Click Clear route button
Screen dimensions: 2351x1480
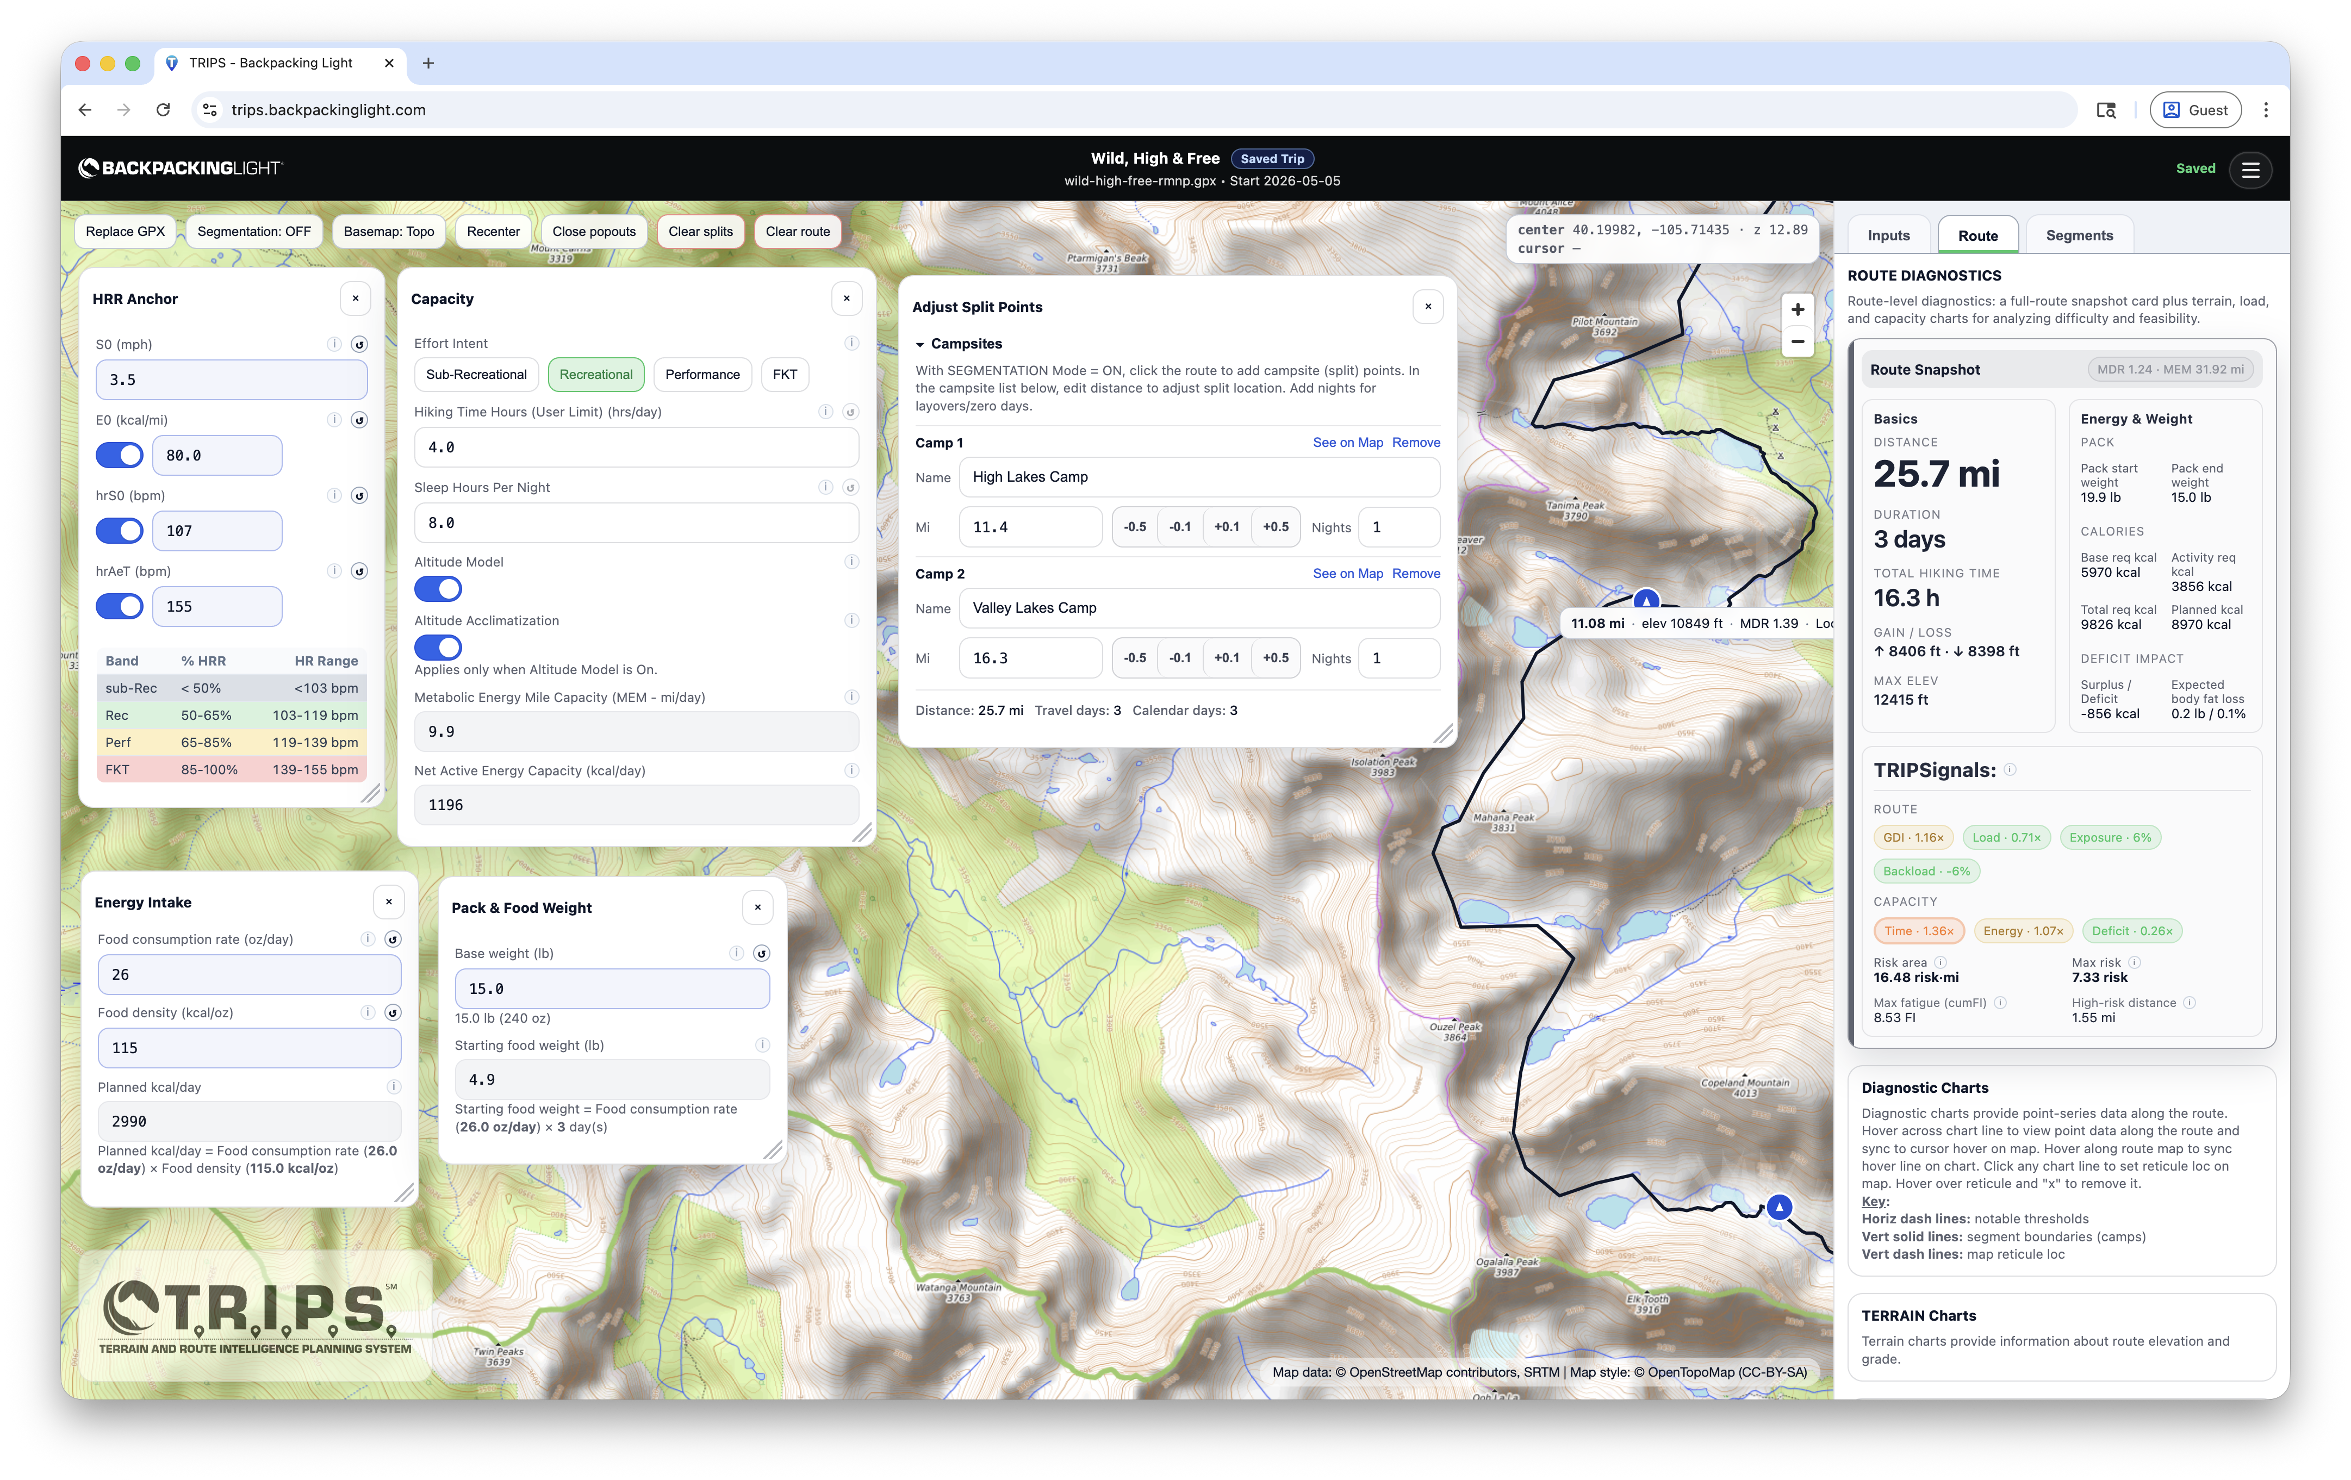(x=798, y=232)
